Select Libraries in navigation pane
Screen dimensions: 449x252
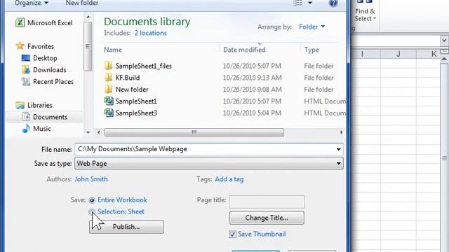[40, 105]
